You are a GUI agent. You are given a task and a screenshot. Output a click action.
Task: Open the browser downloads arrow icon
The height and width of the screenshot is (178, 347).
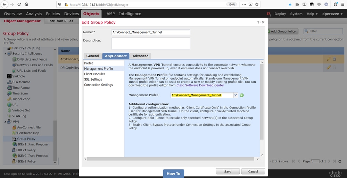coord(290,5)
